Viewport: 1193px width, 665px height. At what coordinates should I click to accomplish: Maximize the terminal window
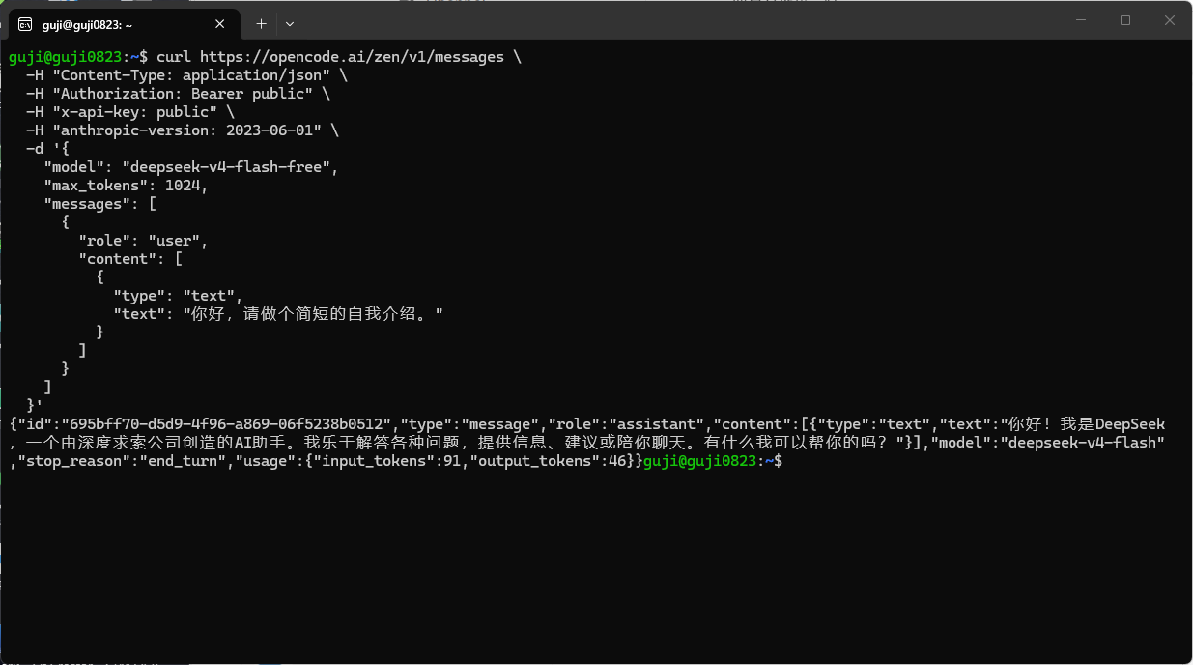click(1124, 20)
